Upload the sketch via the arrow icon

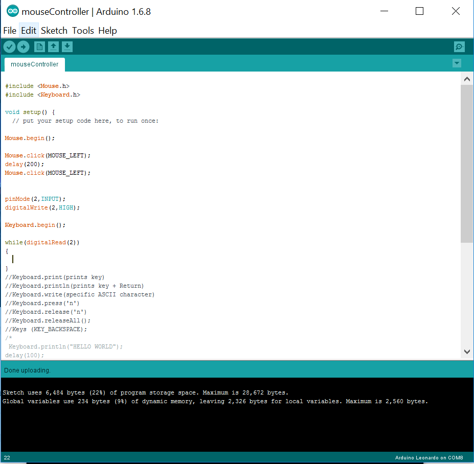[x=23, y=47]
